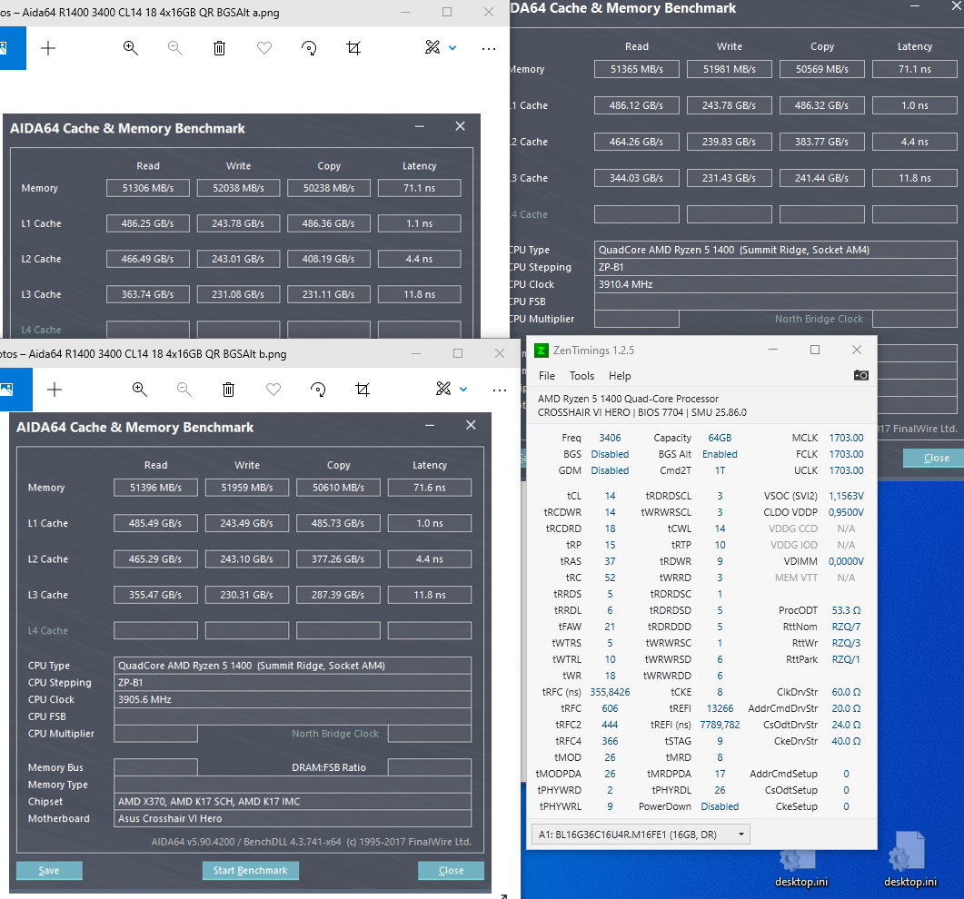
Task: Click the Freq value 3406 in ZenTimings
Action: coord(610,438)
